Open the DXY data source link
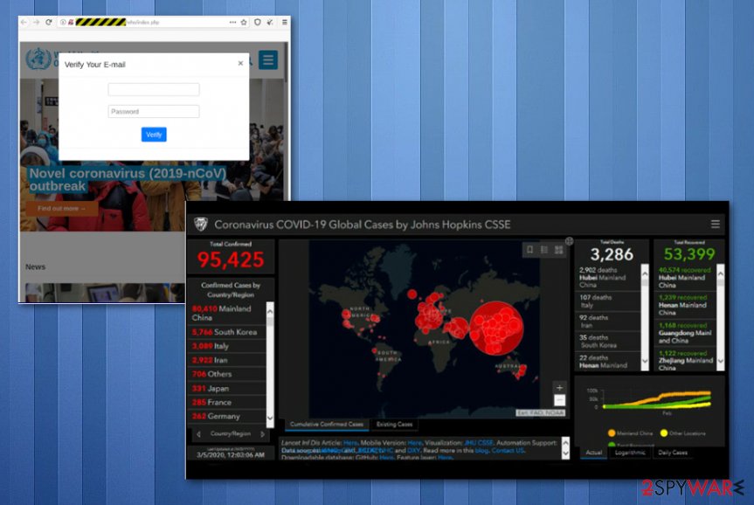 click(x=413, y=450)
